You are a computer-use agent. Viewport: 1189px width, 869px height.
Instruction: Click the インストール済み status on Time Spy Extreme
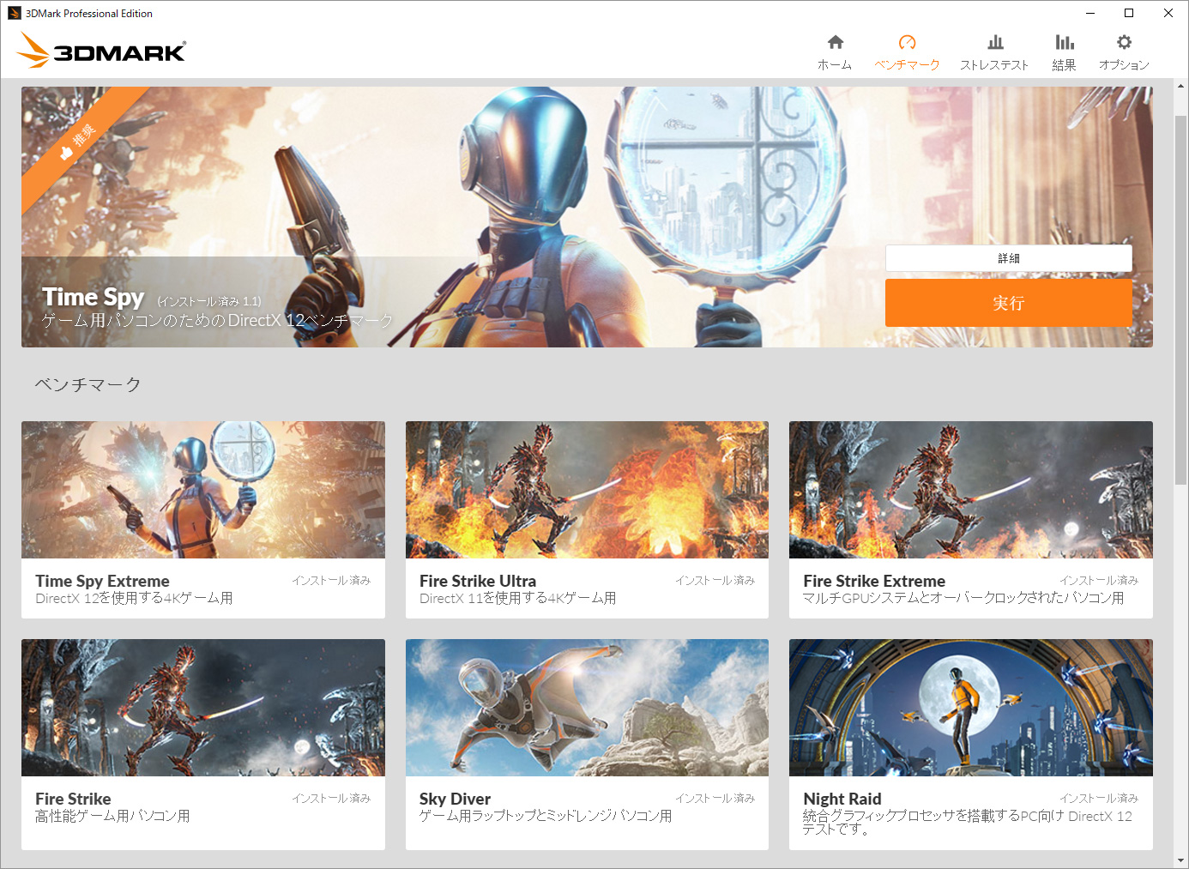pos(331,581)
